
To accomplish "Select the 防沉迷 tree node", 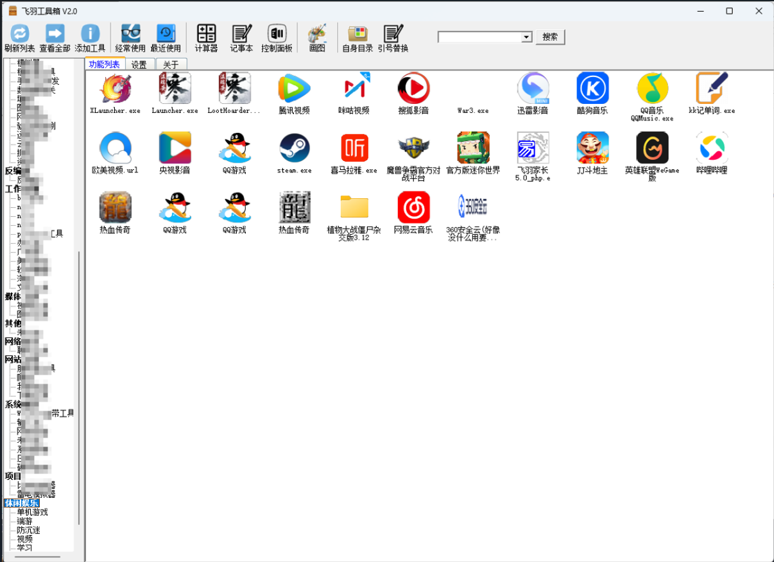I will (x=28, y=530).
